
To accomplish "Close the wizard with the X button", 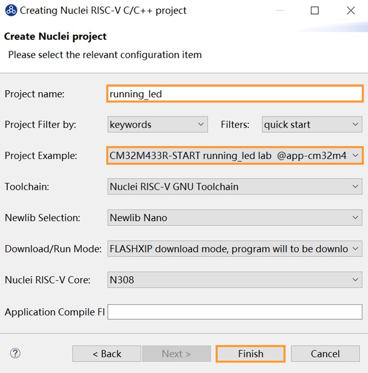I will [351, 10].
